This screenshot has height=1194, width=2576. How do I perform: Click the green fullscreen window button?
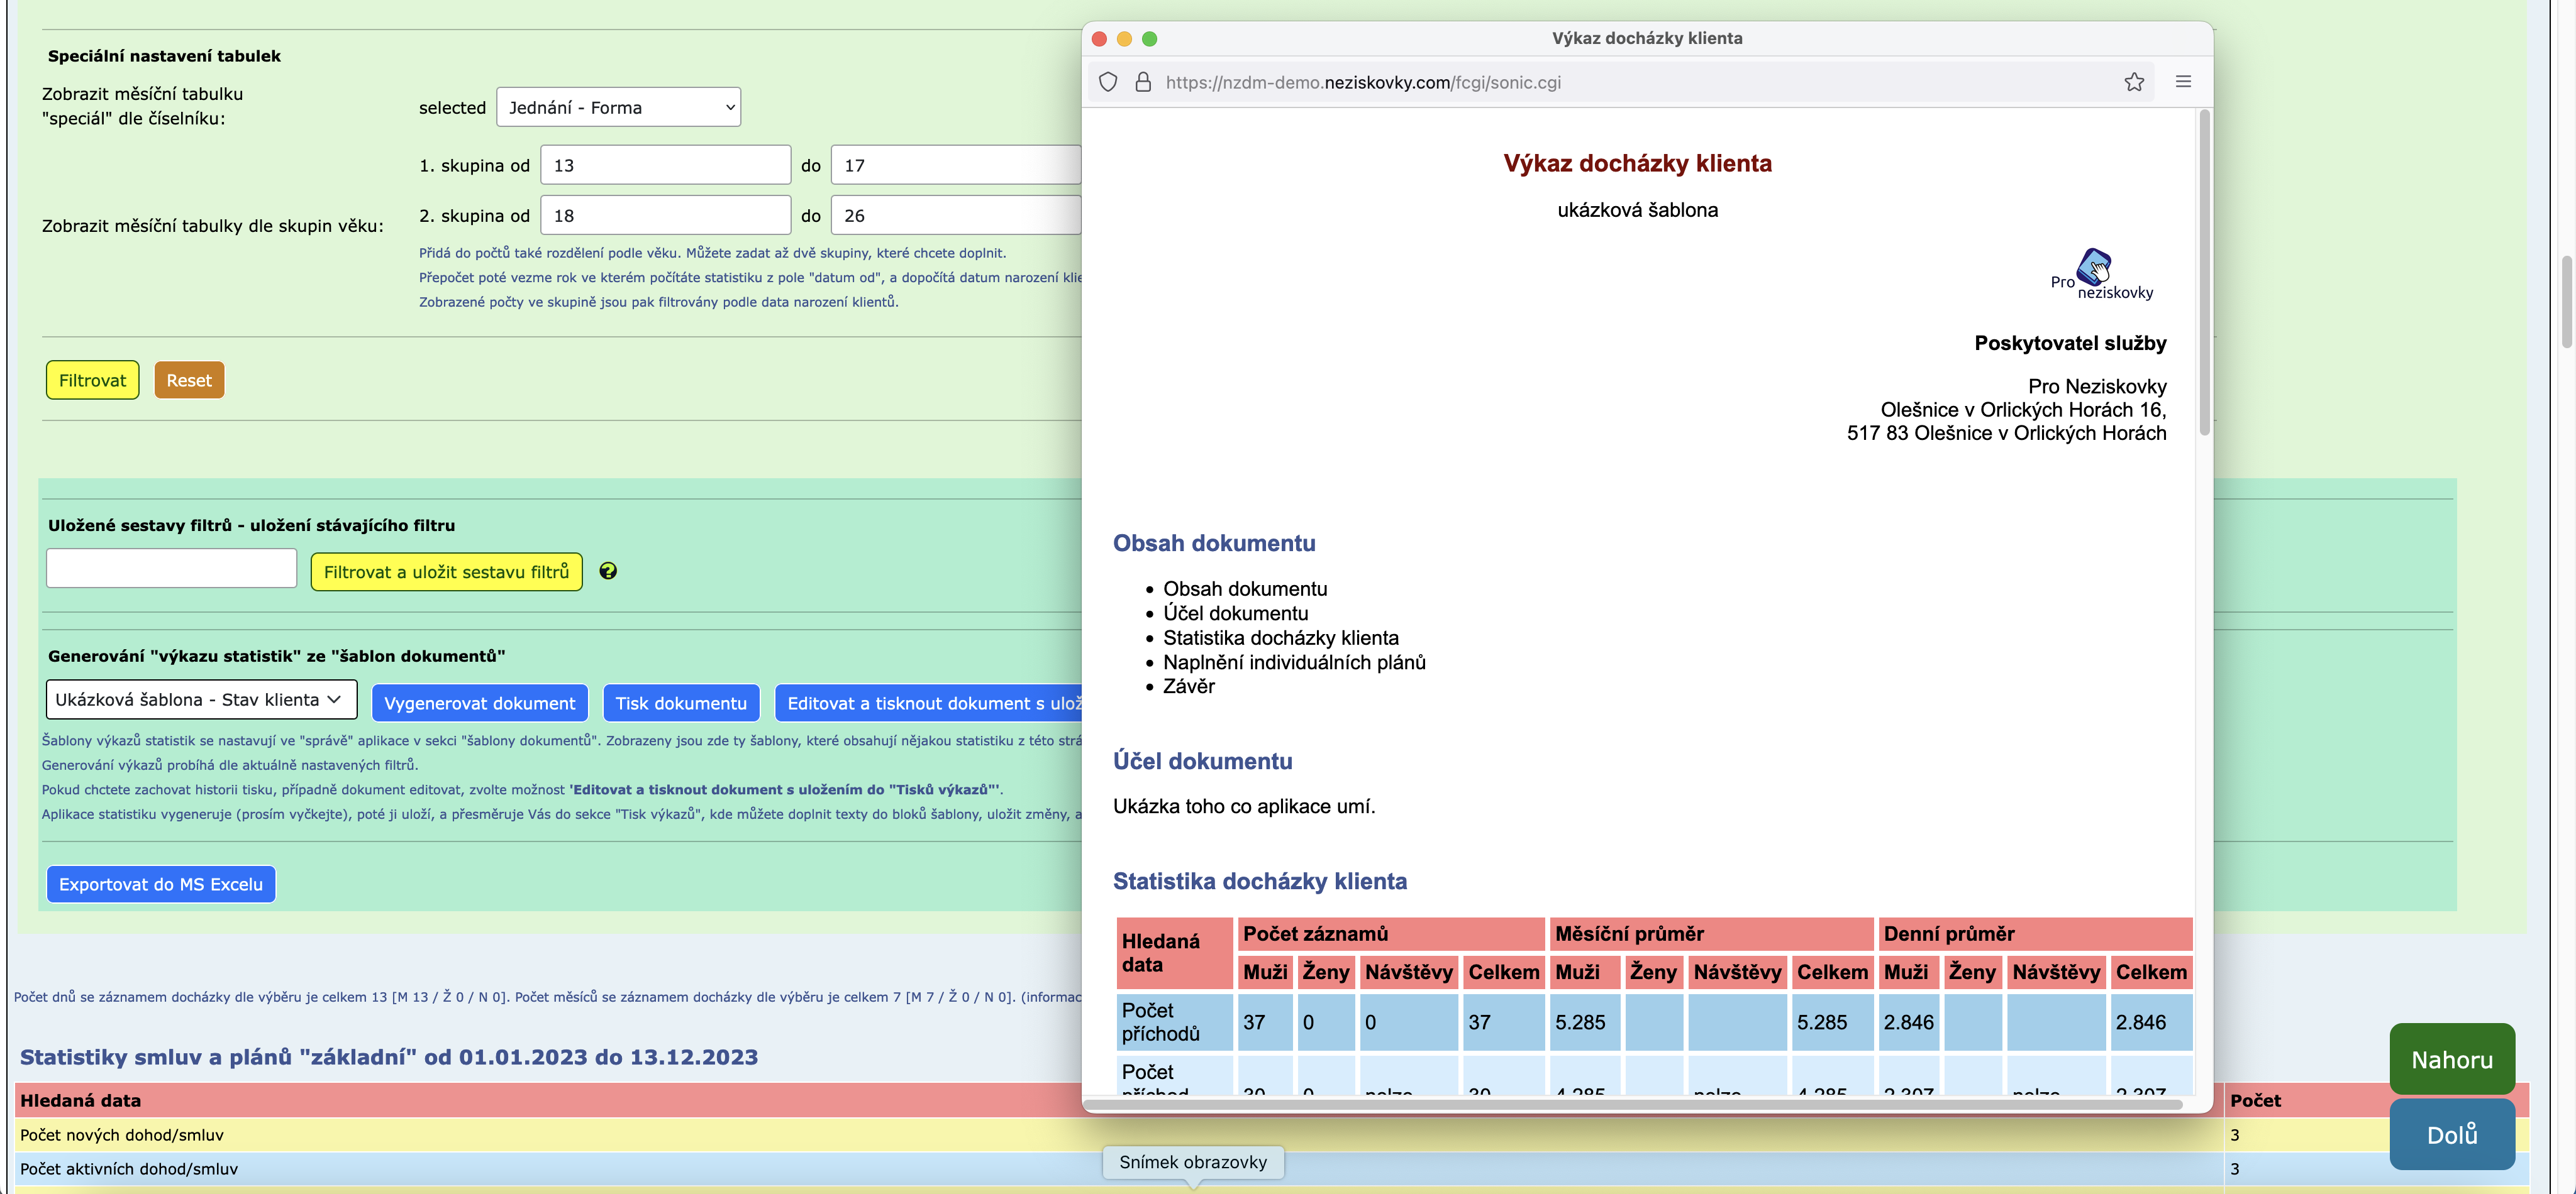1149,38
